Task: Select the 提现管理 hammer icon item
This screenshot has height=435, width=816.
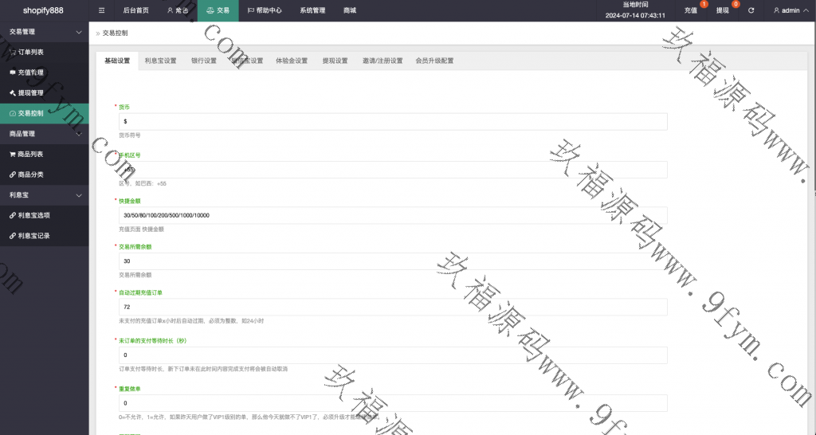Action: [12, 93]
